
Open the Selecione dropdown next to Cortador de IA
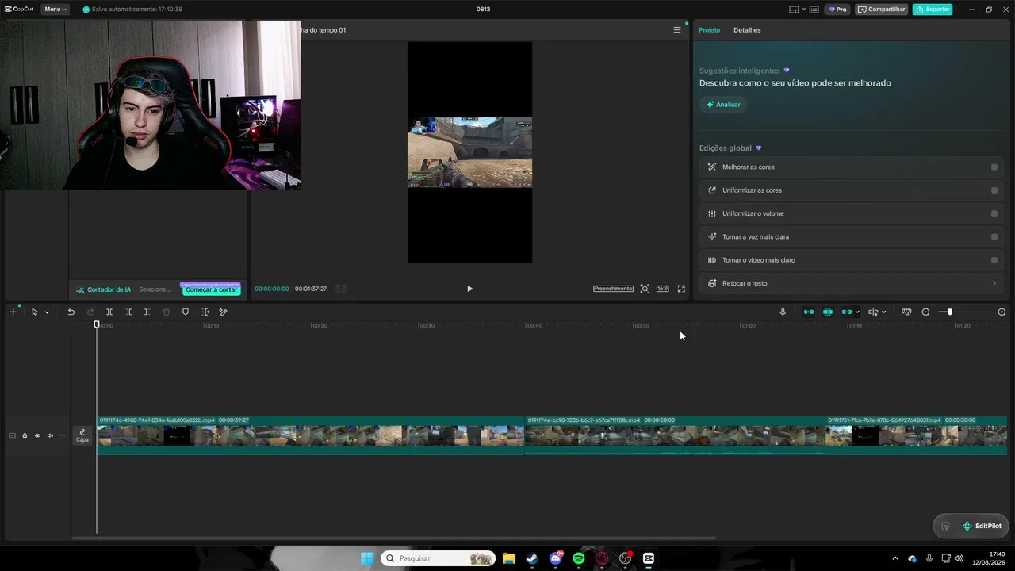coord(155,289)
